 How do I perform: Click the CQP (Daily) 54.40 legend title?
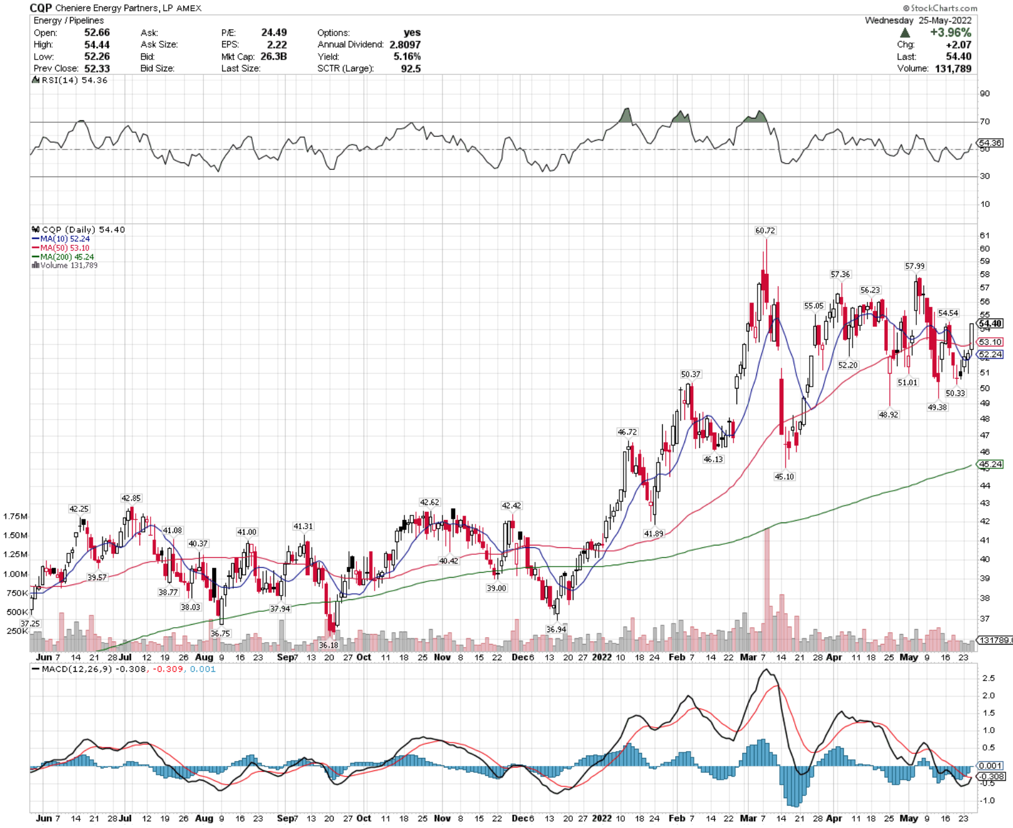pos(83,229)
